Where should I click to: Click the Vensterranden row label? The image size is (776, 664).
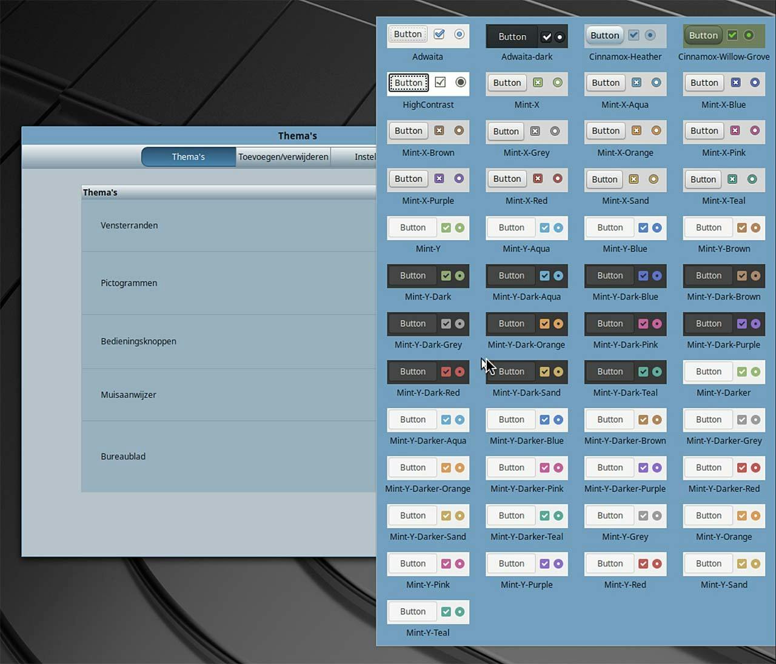coord(129,225)
